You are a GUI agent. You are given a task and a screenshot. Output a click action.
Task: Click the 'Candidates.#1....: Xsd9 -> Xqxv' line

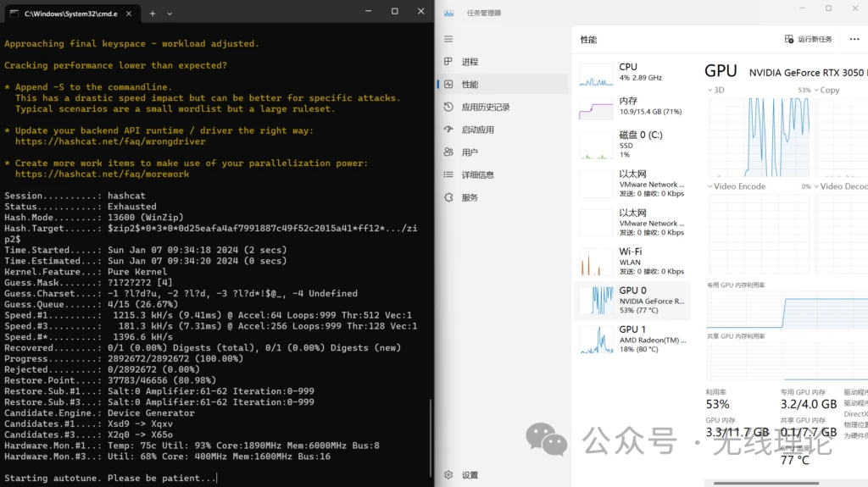pyautogui.click(x=88, y=424)
